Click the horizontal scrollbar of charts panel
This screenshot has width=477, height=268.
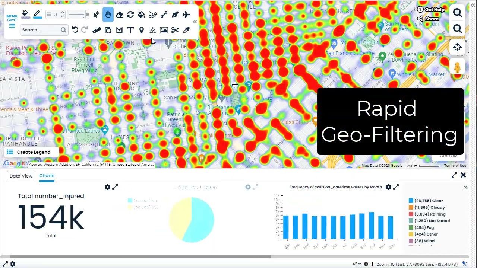click(x=140, y=257)
